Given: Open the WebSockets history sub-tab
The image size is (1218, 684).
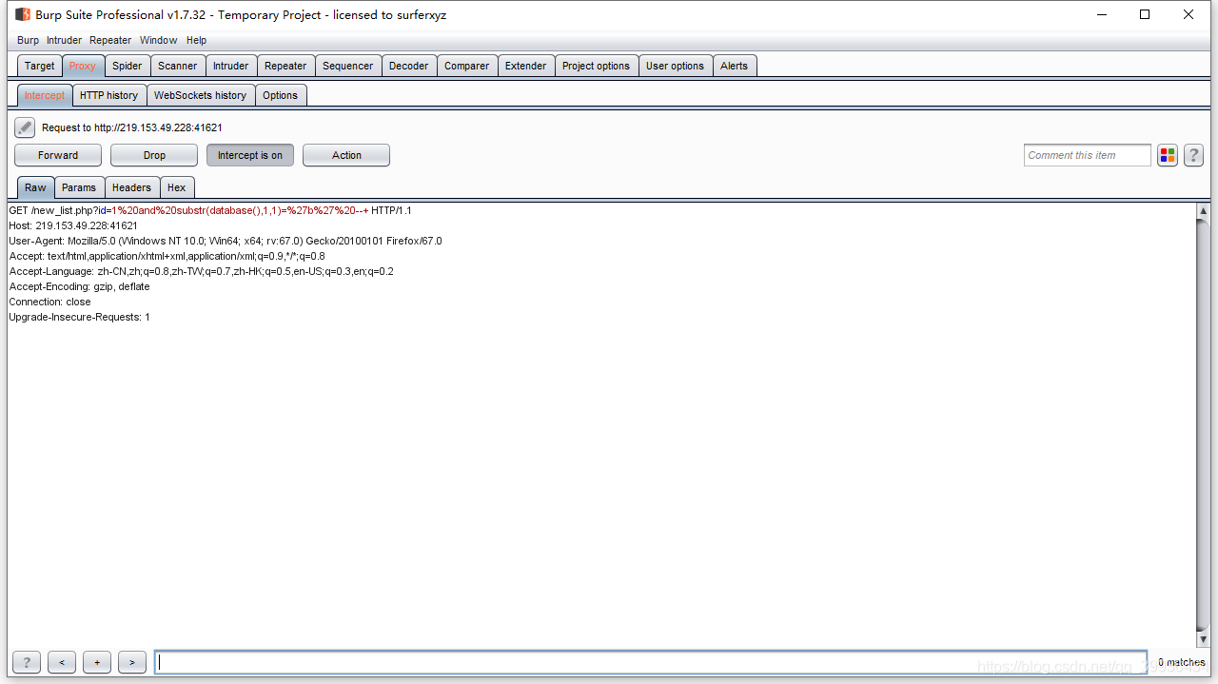Looking at the screenshot, I should (x=201, y=95).
